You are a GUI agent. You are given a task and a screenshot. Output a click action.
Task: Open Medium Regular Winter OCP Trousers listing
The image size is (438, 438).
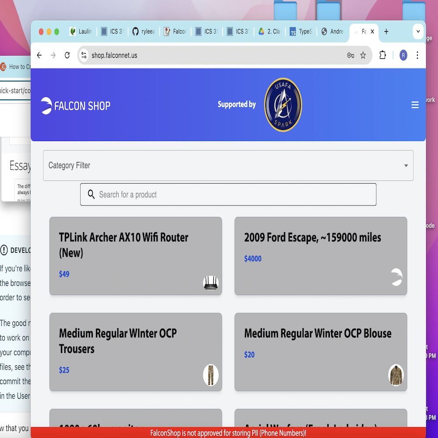pos(135,352)
